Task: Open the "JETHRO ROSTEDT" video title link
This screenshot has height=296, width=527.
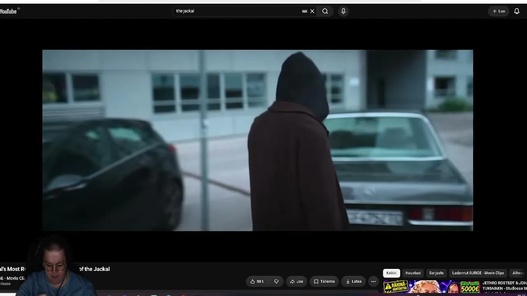Action: click(505, 286)
